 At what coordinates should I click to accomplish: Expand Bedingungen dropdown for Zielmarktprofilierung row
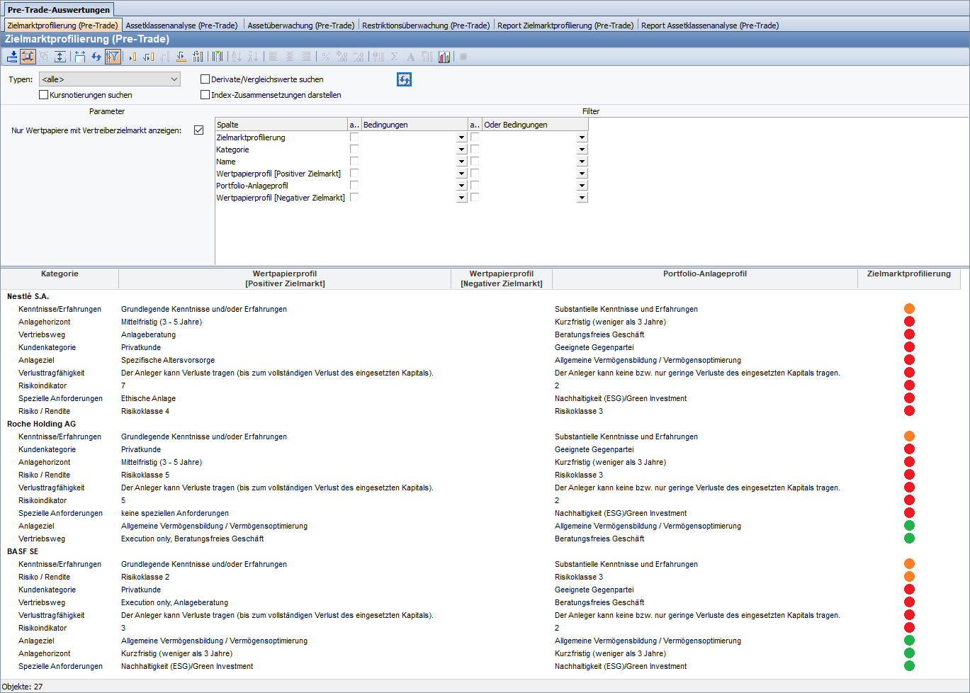pos(461,138)
